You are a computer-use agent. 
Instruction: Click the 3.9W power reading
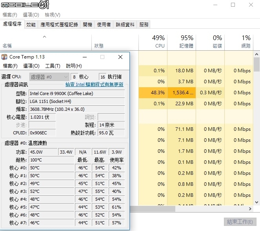pos(116,152)
